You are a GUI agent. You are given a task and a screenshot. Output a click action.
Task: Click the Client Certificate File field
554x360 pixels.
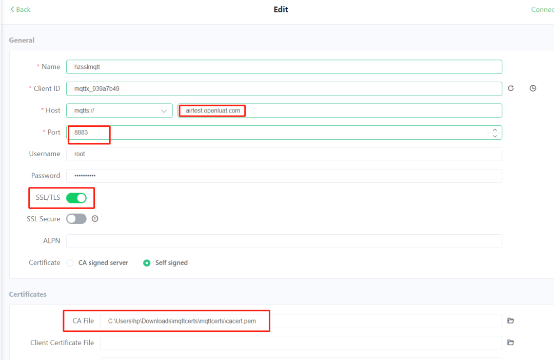click(x=301, y=343)
